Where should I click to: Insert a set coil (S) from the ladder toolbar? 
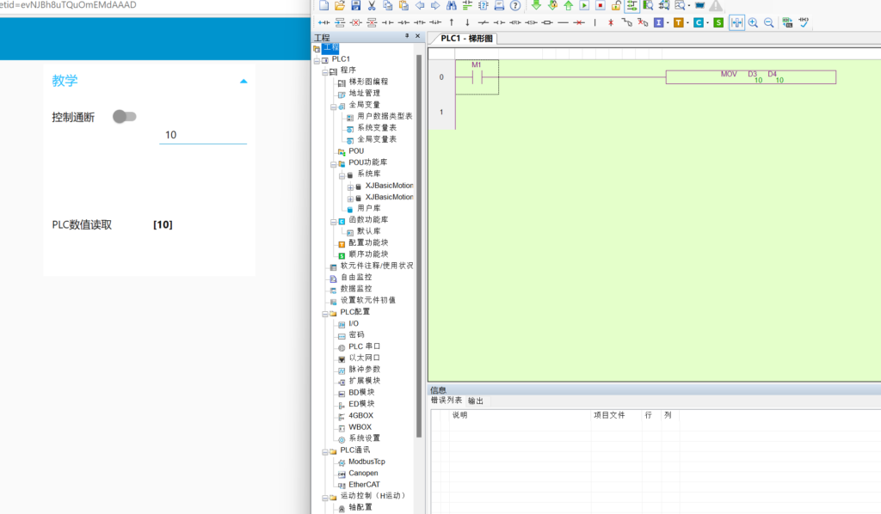[x=531, y=22]
